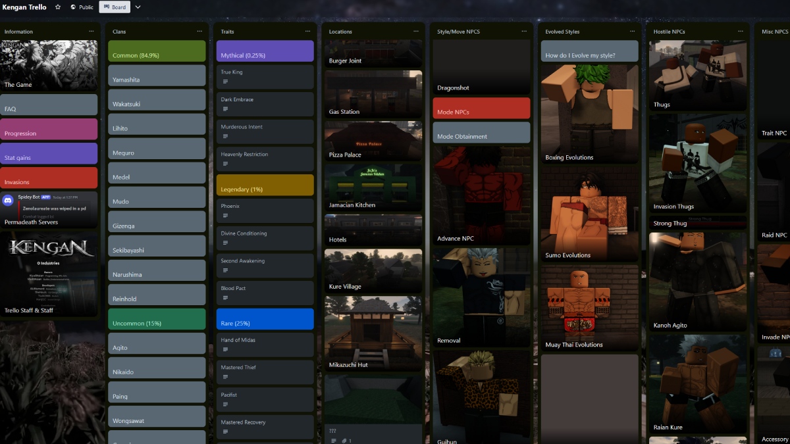Click attachment icon on the ??? card
The image size is (790, 444).
tap(344, 441)
